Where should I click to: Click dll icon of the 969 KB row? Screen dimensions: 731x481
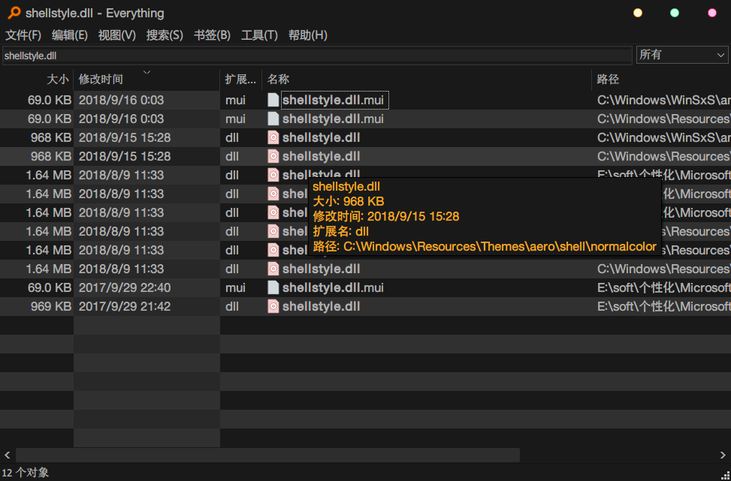point(273,306)
